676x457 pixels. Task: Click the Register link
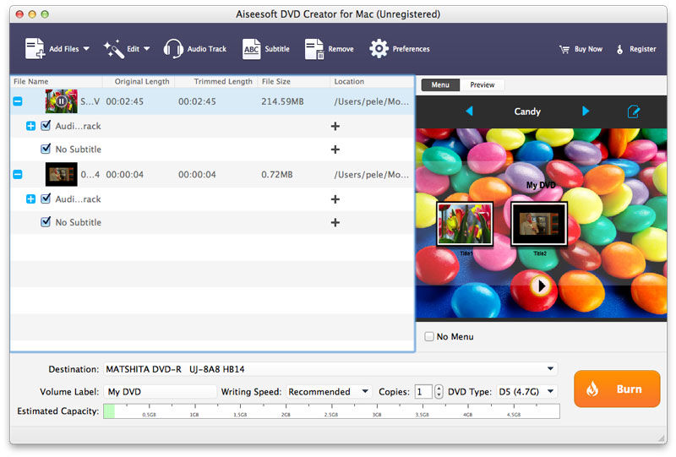coord(643,49)
